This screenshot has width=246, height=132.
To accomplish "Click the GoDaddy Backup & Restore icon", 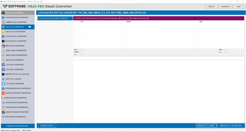I will click(3, 112).
